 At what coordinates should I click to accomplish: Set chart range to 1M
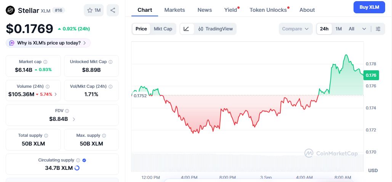pos(339,29)
